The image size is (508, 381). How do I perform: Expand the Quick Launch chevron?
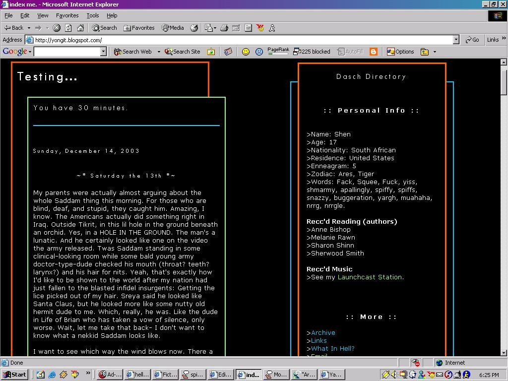tap(88, 373)
